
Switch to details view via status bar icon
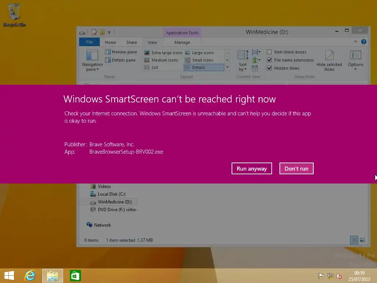354,240
